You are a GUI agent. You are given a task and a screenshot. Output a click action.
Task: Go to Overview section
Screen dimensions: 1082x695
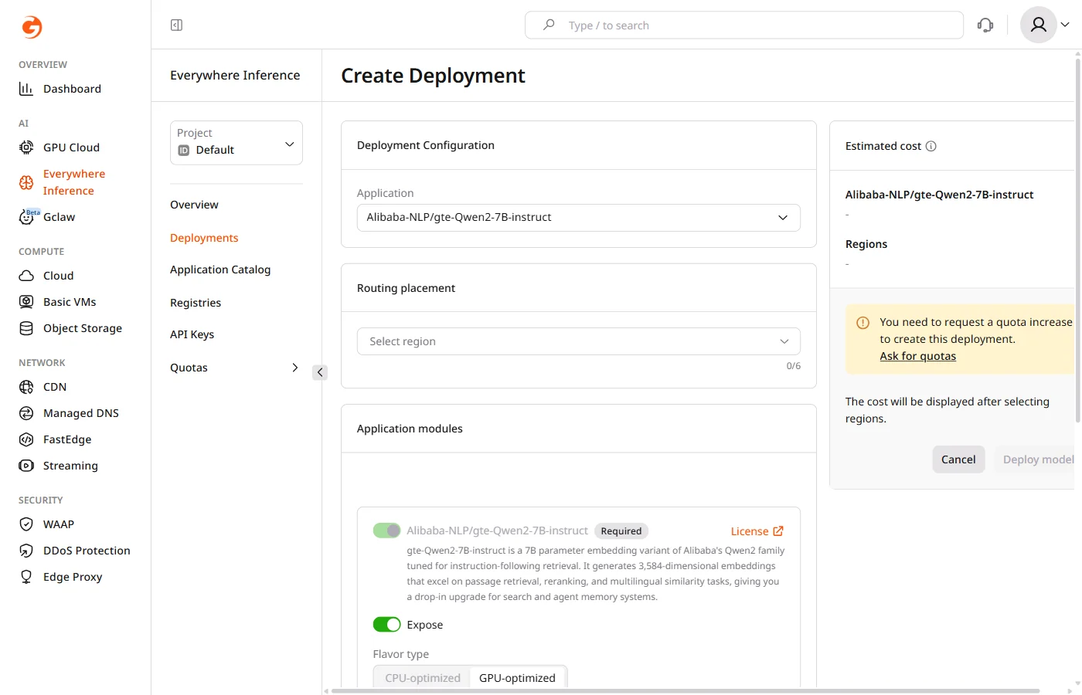[194, 205]
